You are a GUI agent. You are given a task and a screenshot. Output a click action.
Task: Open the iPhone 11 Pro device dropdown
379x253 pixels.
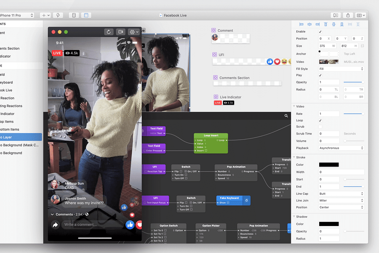pos(17,15)
